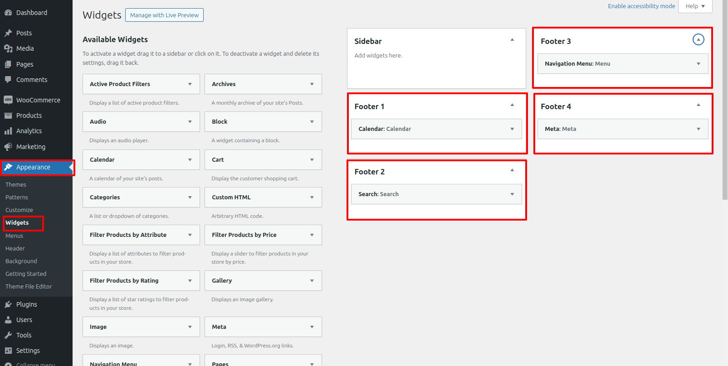Image resolution: width=728 pixels, height=366 pixels.
Task: Click the Posts pushpin icon
Action: 8,33
